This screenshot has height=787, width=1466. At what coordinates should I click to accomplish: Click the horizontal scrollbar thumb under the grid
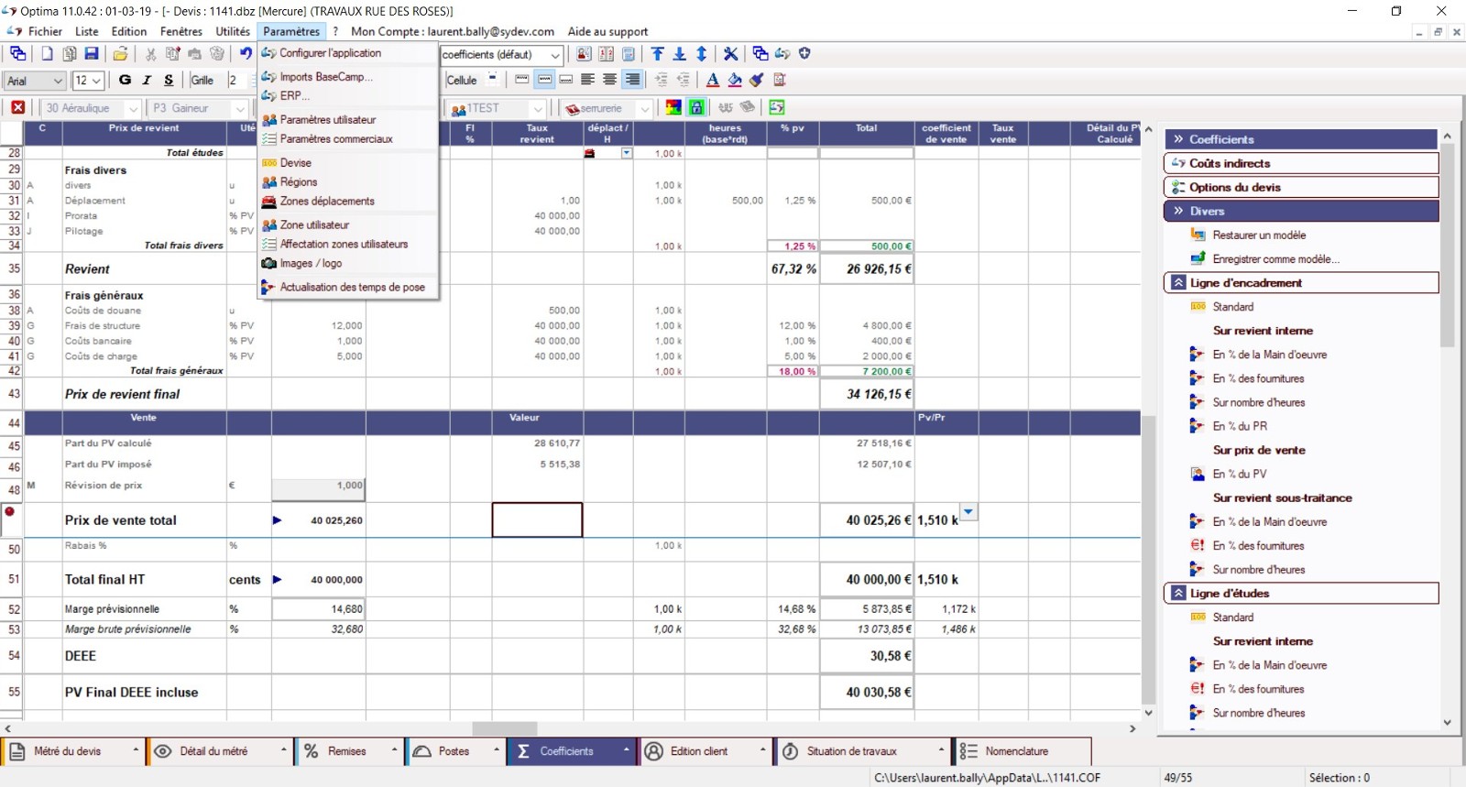(x=504, y=728)
